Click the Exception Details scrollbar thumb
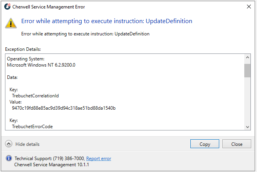The height and width of the screenshot is (172, 257). [x=247, y=71]
